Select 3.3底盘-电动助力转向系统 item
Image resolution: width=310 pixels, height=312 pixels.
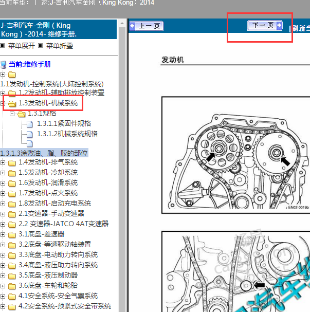click(x=58, y=255)
